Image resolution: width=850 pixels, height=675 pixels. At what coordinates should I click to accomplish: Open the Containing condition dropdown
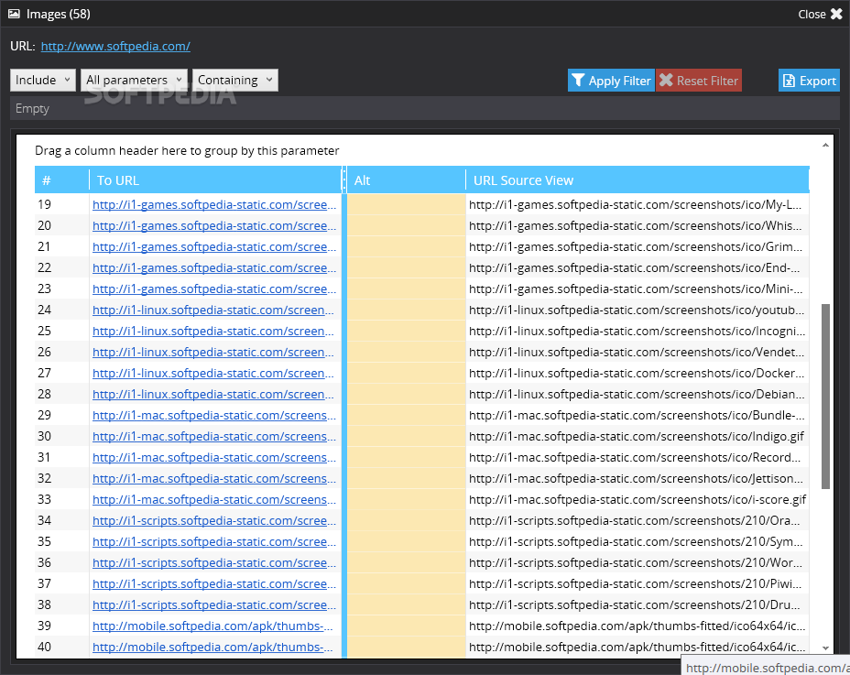pyautogui.click(x=235, y=81)
